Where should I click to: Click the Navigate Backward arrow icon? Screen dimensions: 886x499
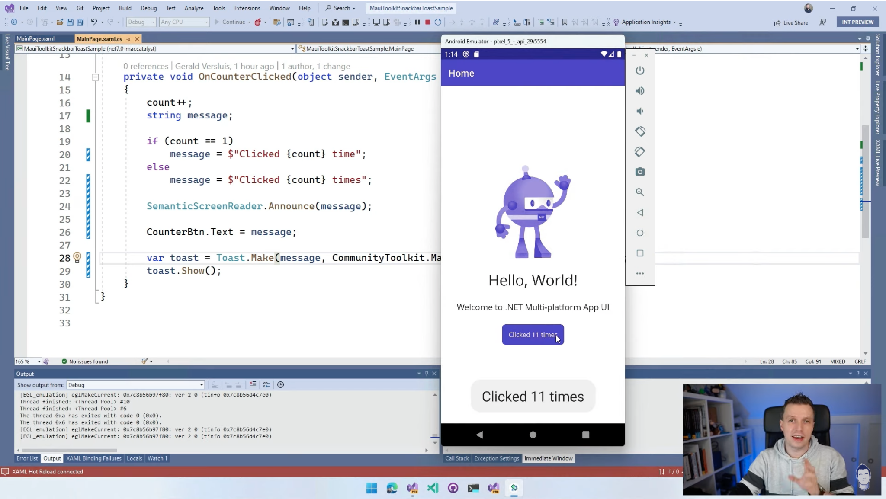pyautogui.click(x=14, y=22)
